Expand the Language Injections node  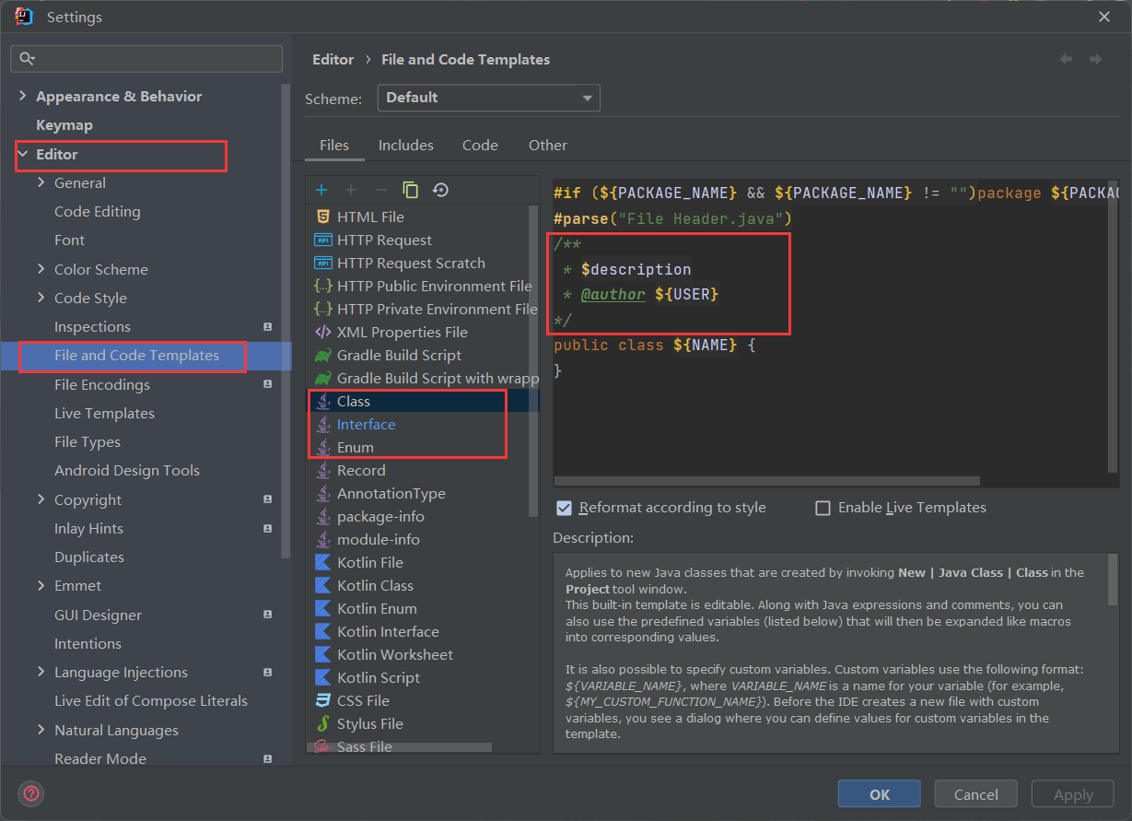[x=41, y=672]
